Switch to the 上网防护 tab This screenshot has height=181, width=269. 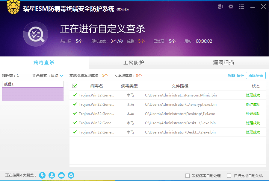click(x=134, y=63)
